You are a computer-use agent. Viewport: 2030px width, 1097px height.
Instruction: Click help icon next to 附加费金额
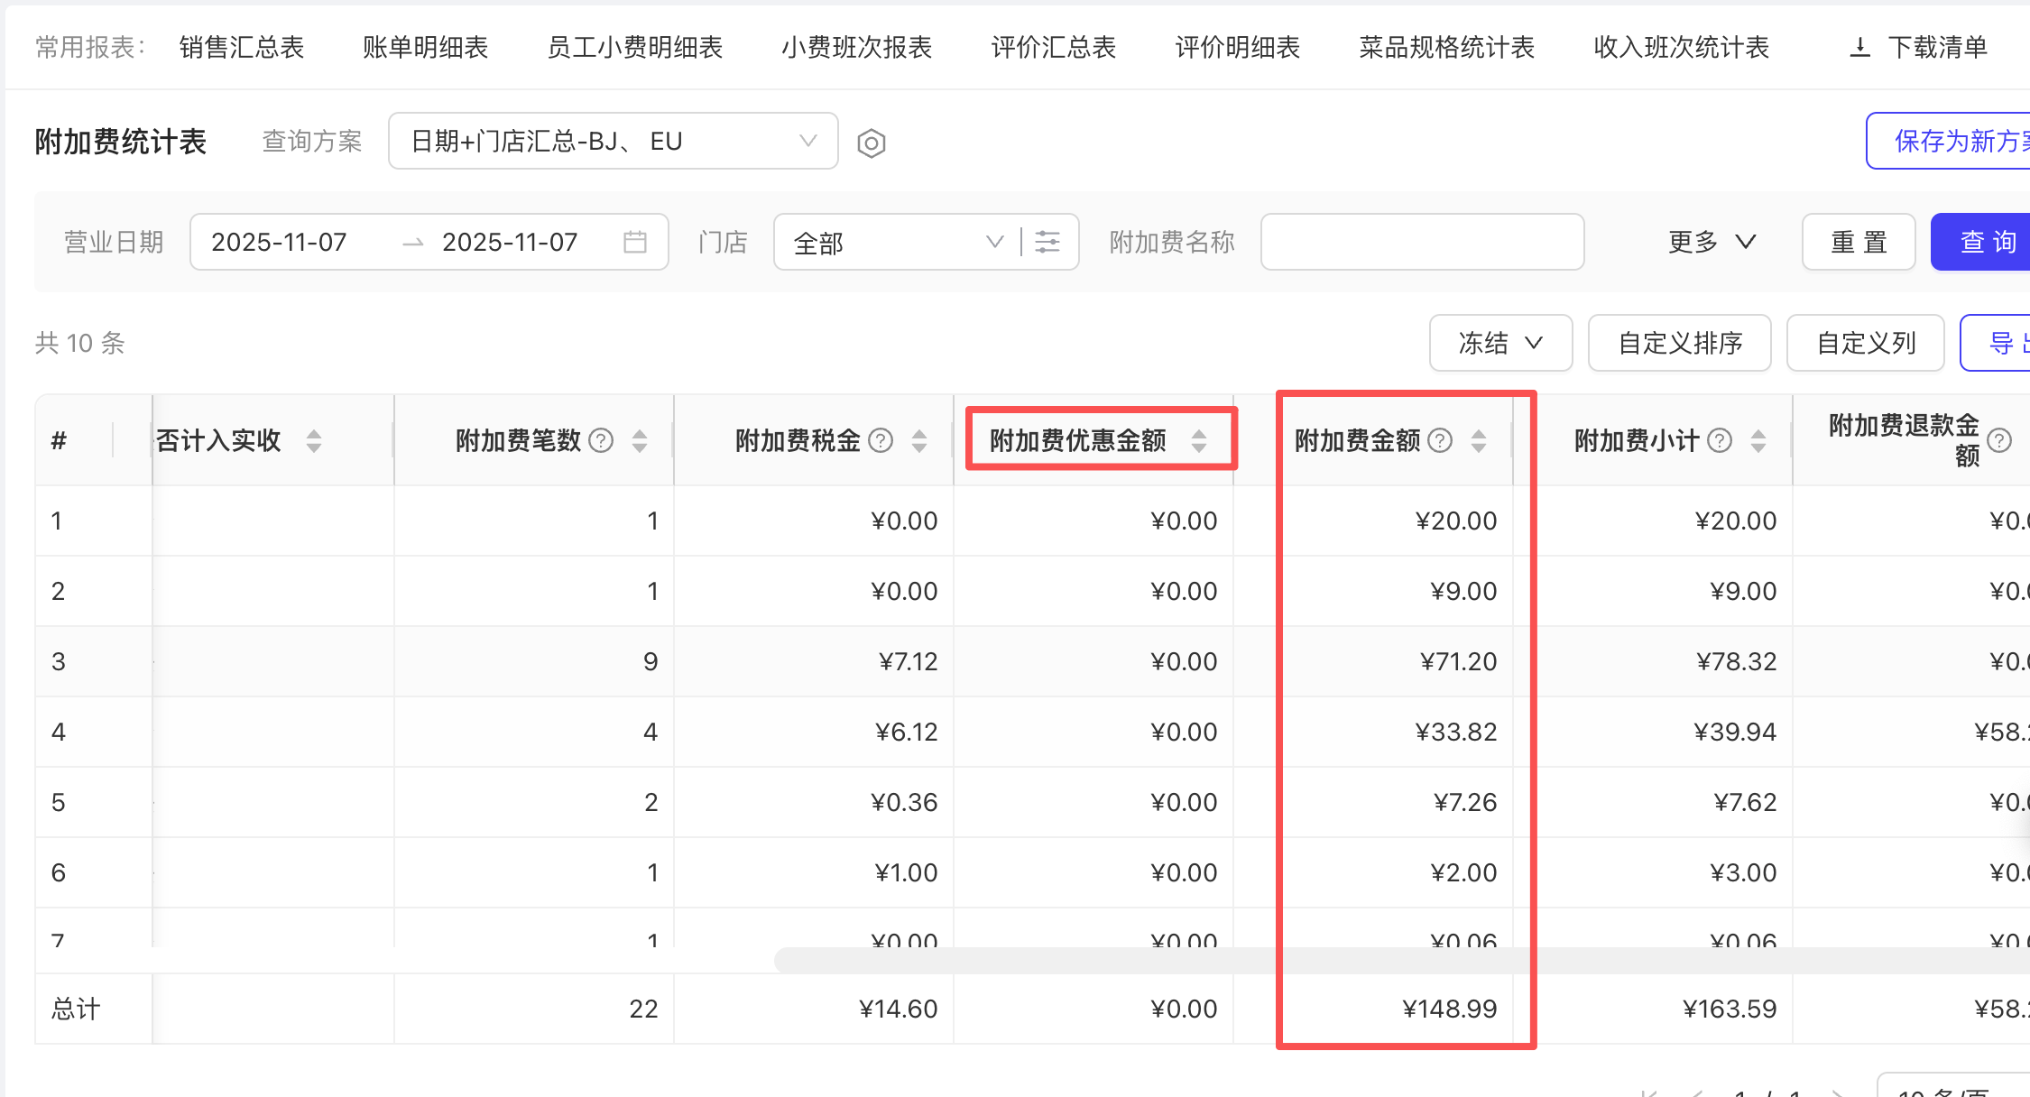pyautogui.click(x=1441, y=440)
